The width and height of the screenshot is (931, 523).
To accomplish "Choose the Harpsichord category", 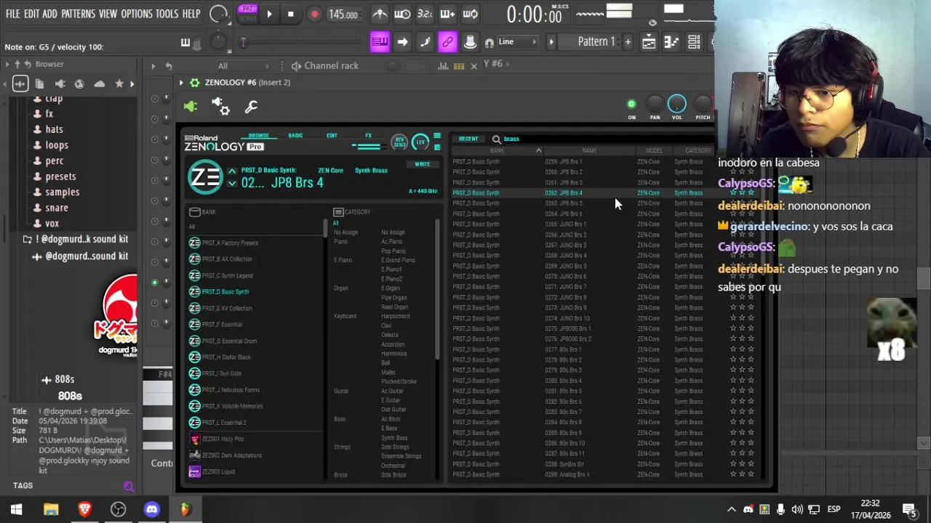I will click(x=396, y=317).
